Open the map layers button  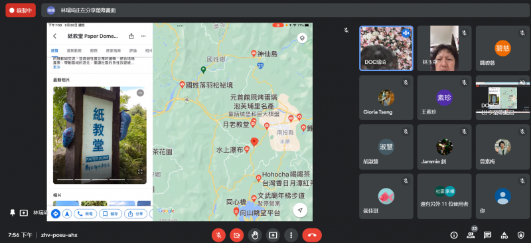pos(302,39)
